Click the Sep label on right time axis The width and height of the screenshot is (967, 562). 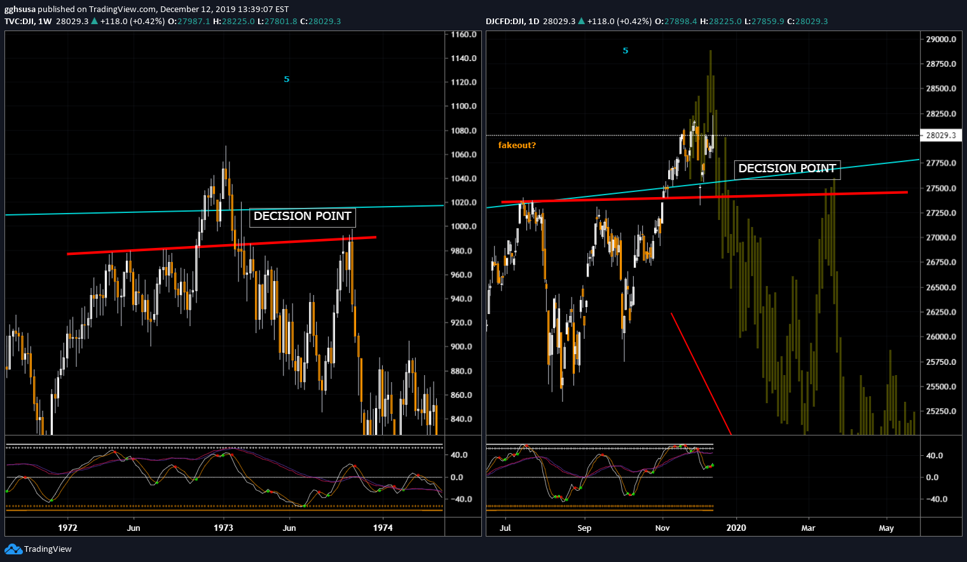pos(584,528)
